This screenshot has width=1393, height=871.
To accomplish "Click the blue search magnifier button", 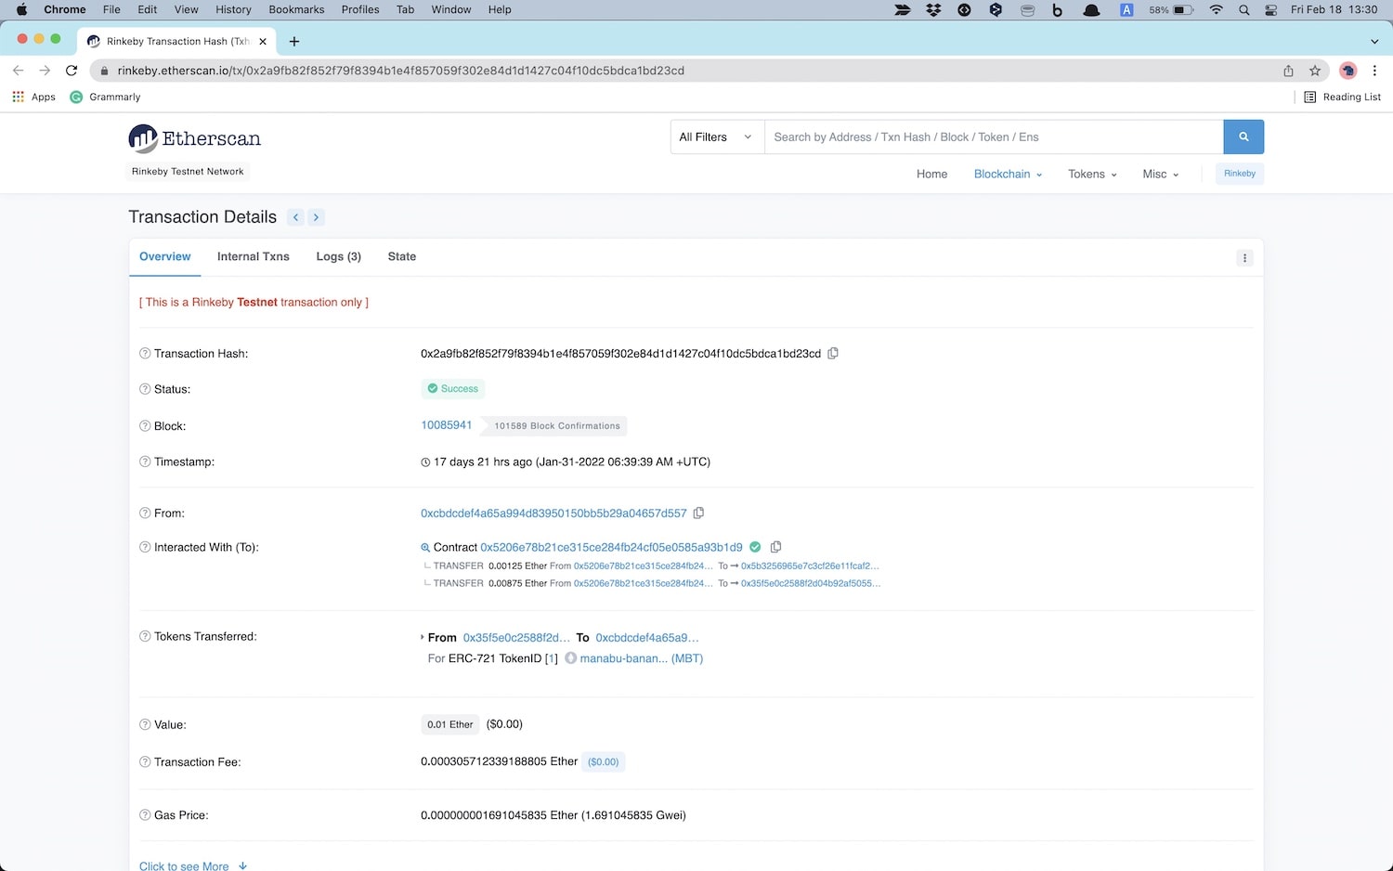I will pos(1243,136).
